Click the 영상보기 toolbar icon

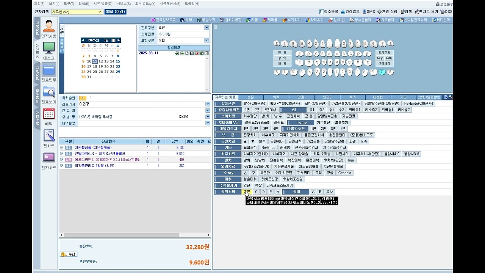pyautogui.click(x=206, y=20)
